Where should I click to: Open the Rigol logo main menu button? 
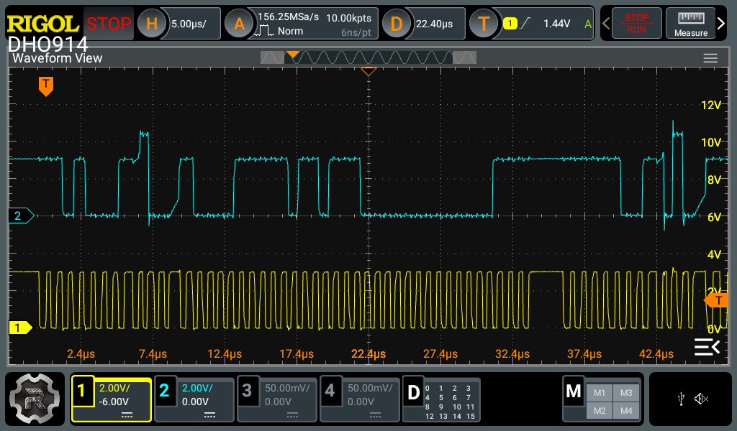(36, 401)
